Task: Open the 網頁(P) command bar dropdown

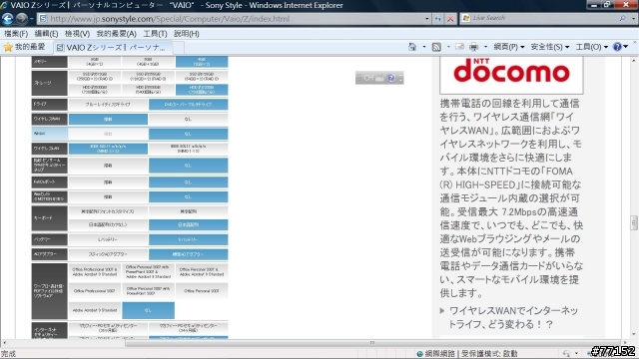Action: click(x=509, y=47)
